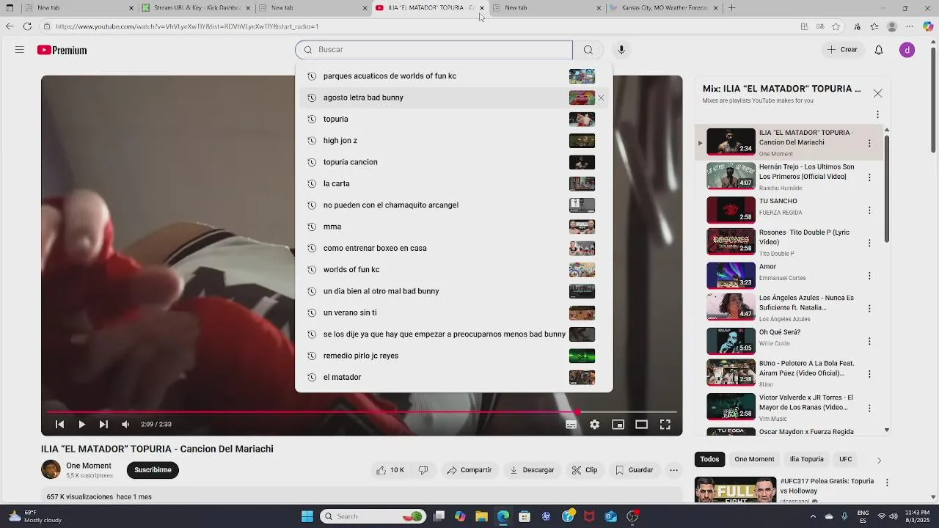Toggle subtitles in the video player
939x528 pixels.
[x=571, y=425]
